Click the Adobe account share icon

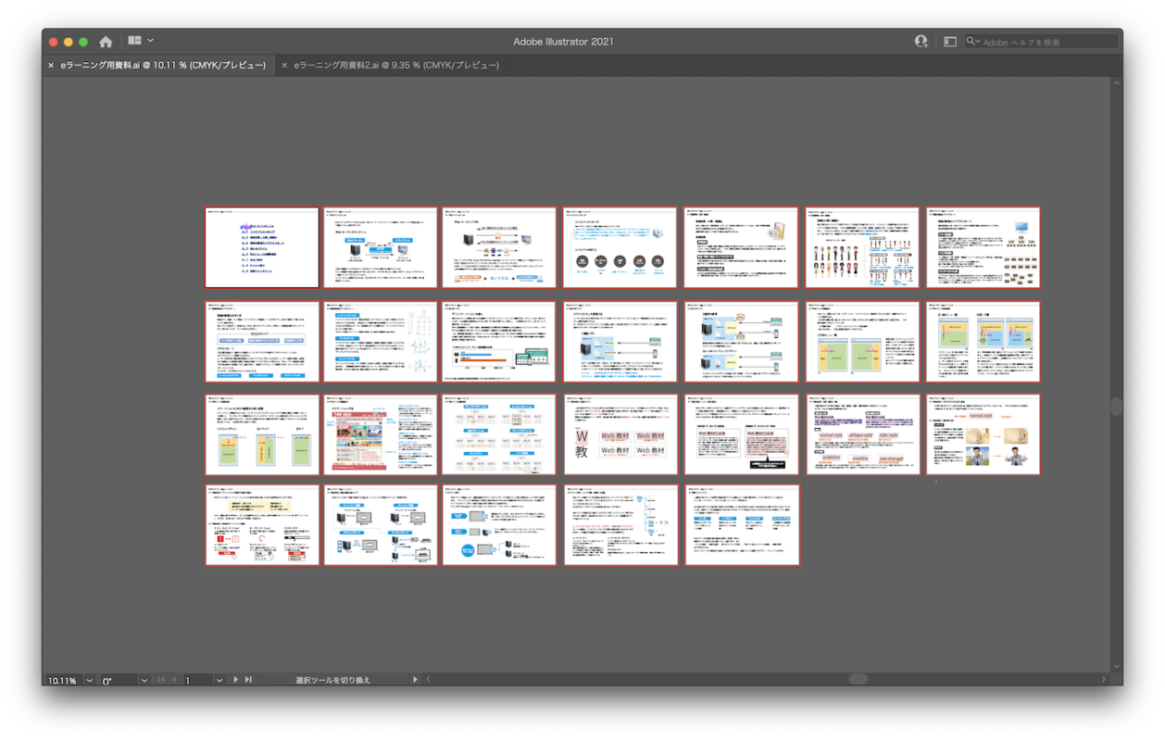921,42
